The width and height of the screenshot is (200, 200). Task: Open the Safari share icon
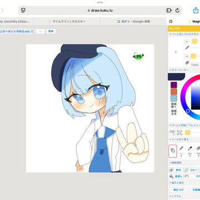[x=196, y=10]
